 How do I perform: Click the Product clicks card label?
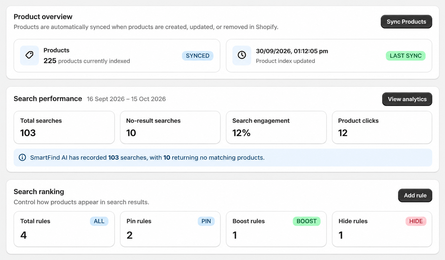[358, 121]
